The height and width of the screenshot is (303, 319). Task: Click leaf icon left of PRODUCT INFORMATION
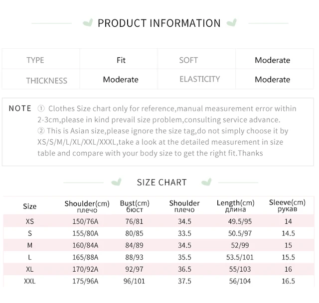[x=88, y=22]
